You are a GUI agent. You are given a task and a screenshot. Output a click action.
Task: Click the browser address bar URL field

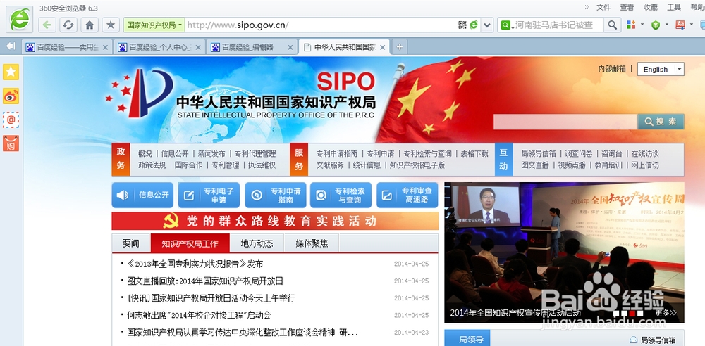tap(321, 25)
